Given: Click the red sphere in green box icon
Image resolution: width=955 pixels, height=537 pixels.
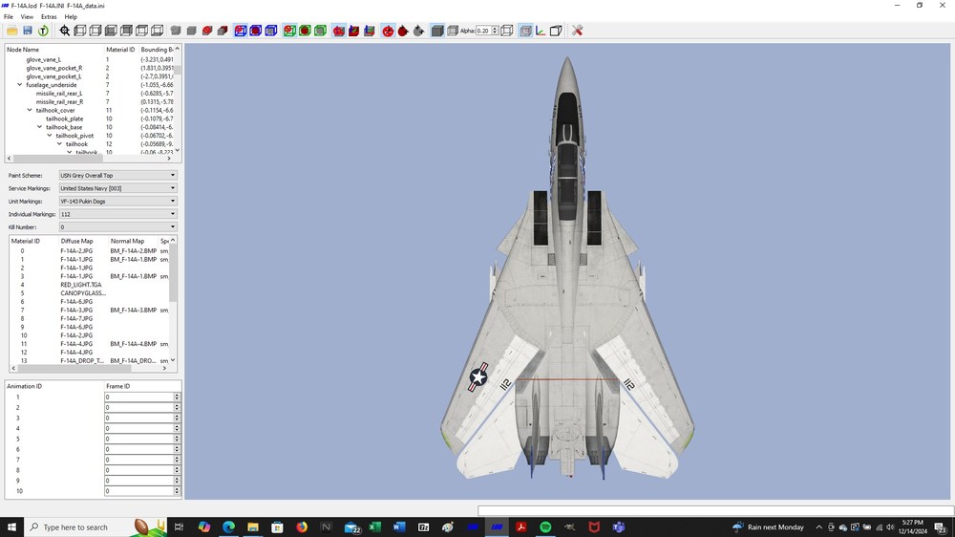Looking at the screenshot, I should click(x=305, y=31).
